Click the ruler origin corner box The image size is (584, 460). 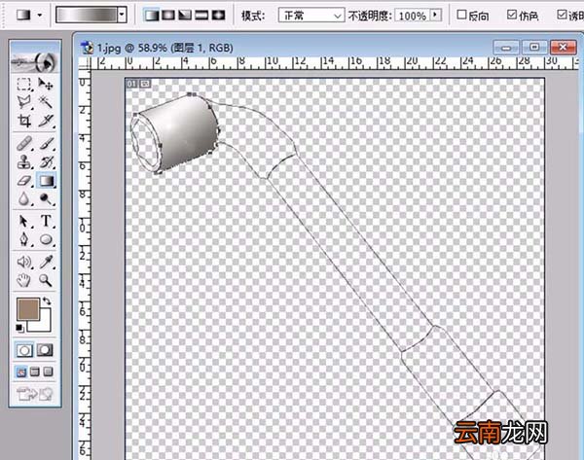tap(85, 63)
